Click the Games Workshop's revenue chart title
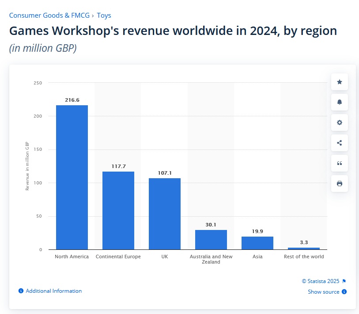The height and width of the screenshot is (314, 359). coord(173,31)
